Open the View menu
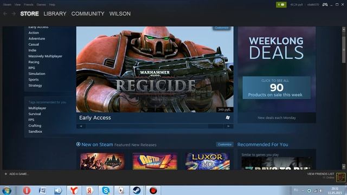This screenshot has width=347, height=195. pyautogui.click(x=17, y=5)
